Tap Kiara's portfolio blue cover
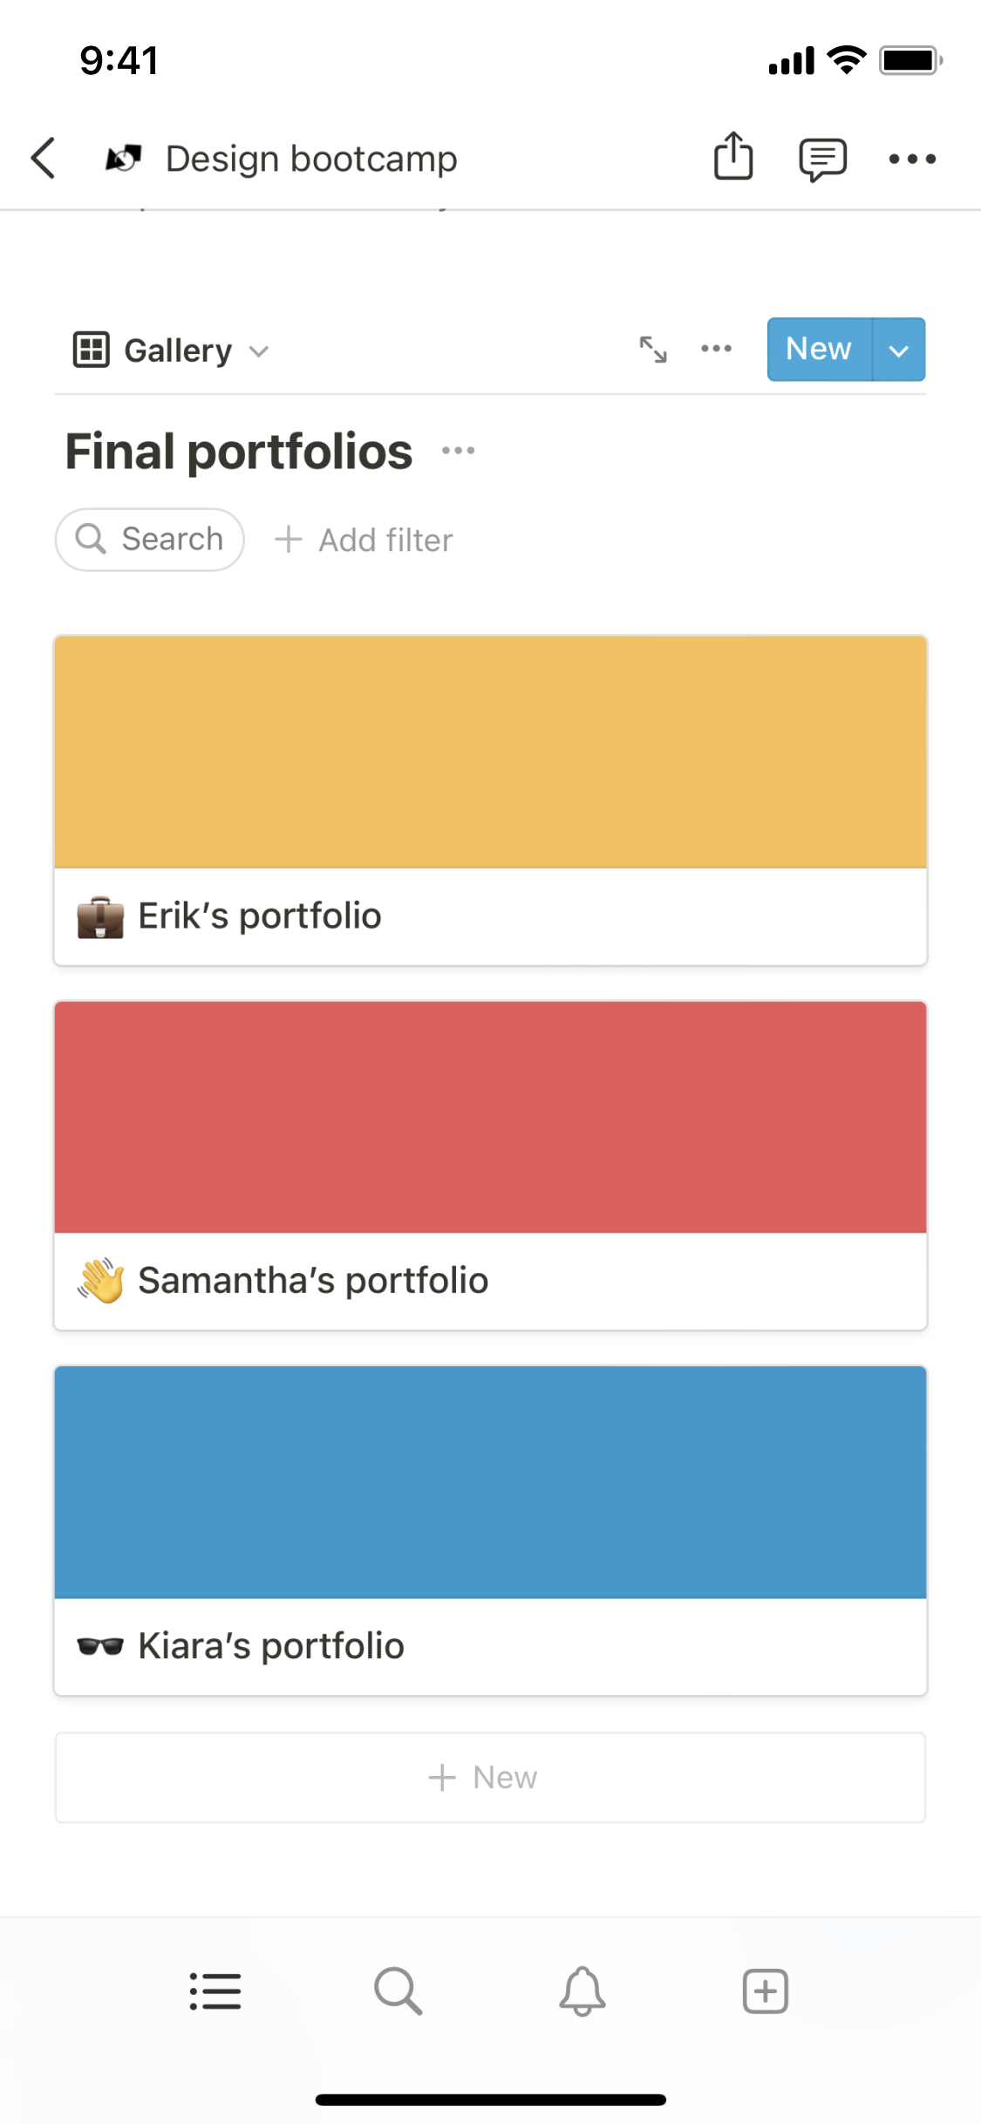Screen dimensions: 981x2124 point(490,1482)
